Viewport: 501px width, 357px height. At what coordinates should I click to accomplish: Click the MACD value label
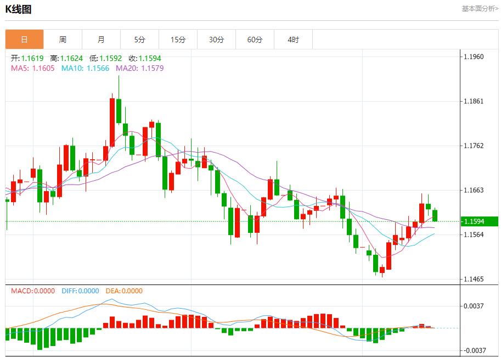(x=33, y=291)
